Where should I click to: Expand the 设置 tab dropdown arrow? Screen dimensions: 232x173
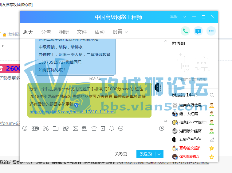[x=126, y=32]
